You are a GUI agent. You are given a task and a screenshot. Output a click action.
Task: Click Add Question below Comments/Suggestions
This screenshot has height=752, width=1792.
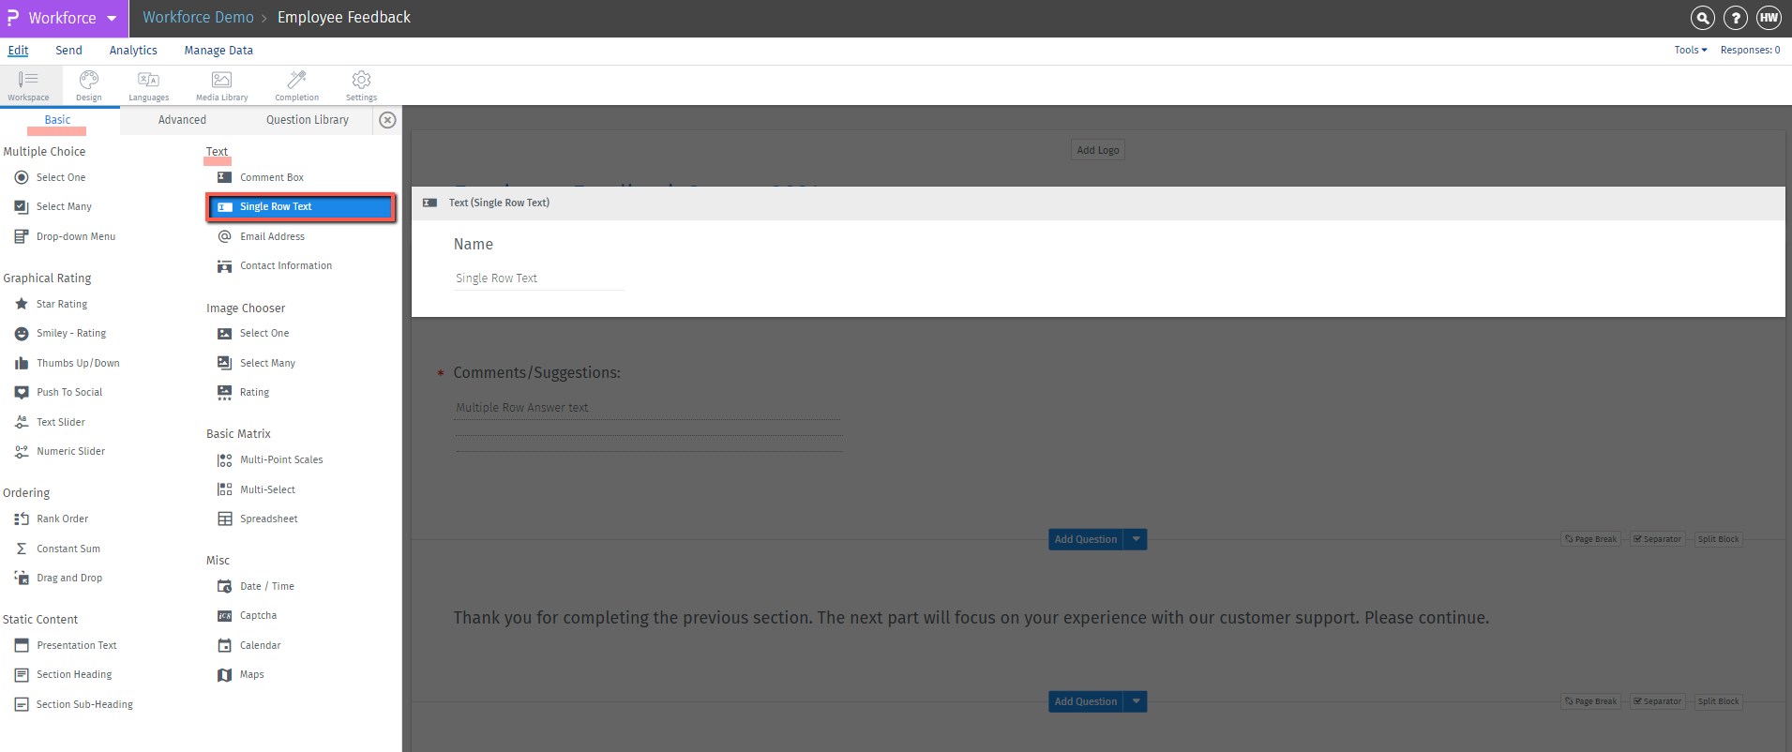[1086, 539]
